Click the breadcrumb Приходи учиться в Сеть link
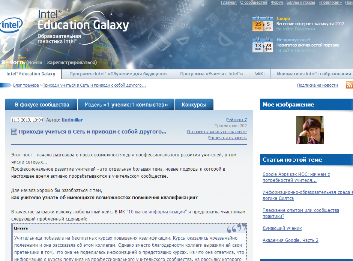 coord(94,85)
